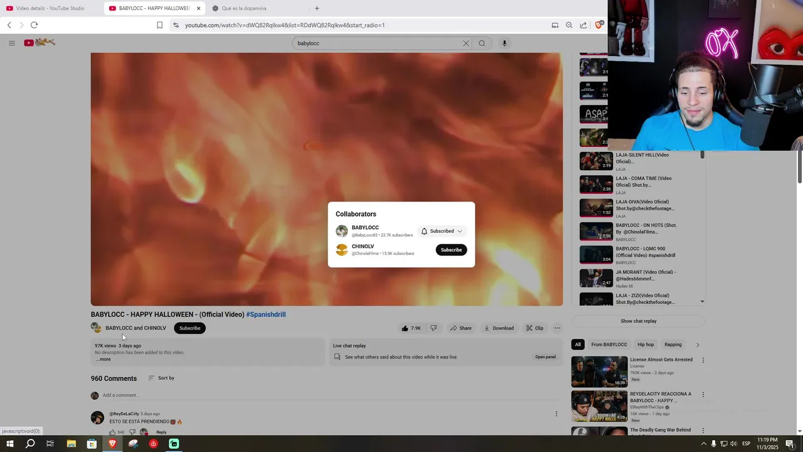Run search with magnifier button
This screenshot has height=452, width=803.
(482, 43)
